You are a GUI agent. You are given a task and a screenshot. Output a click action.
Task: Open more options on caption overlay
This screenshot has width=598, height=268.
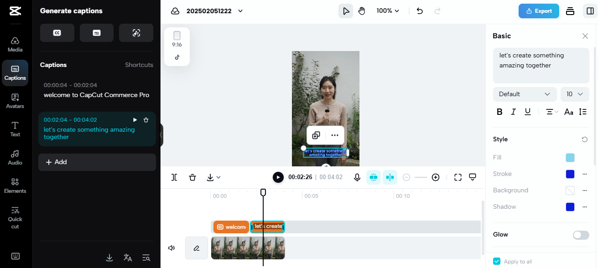[335, 135]
